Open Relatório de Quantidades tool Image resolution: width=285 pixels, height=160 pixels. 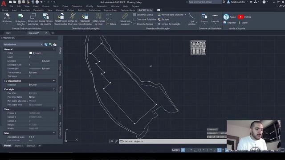click(x=61, y=19)
